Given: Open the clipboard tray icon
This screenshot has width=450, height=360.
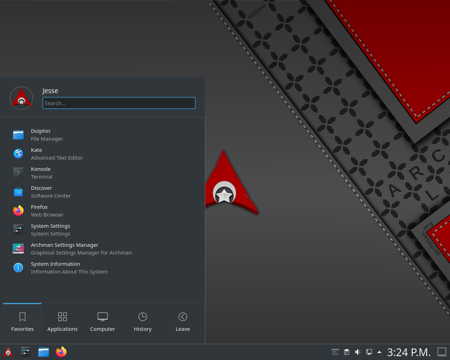Looking at the screenshot, I should point(347,352).
